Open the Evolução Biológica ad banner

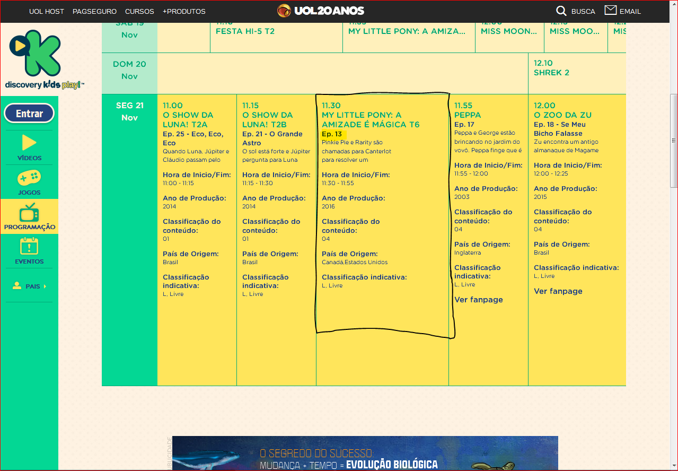(x=365, y=453)
